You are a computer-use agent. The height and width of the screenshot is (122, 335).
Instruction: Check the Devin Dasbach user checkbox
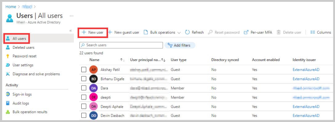tap(84, 116)
